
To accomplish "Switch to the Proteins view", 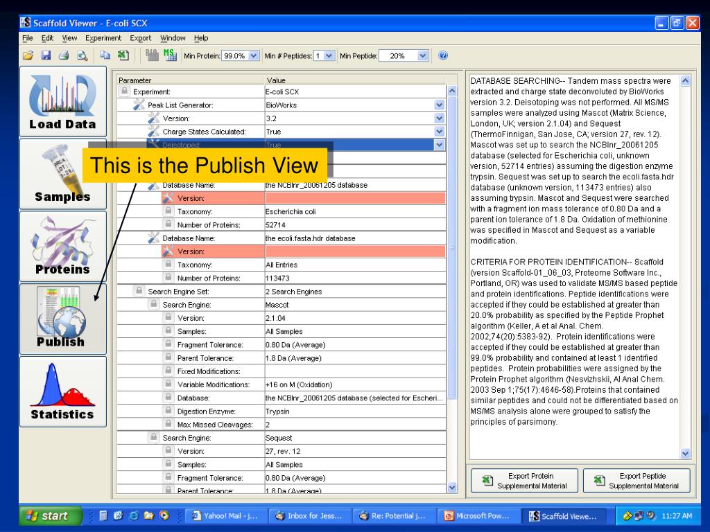I will [x=63, y=247].
